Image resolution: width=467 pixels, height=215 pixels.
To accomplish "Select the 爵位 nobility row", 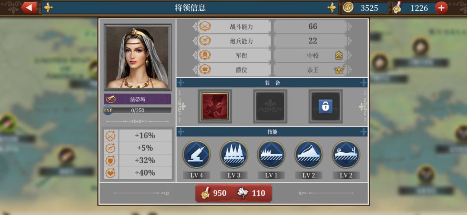I will 272,70.
